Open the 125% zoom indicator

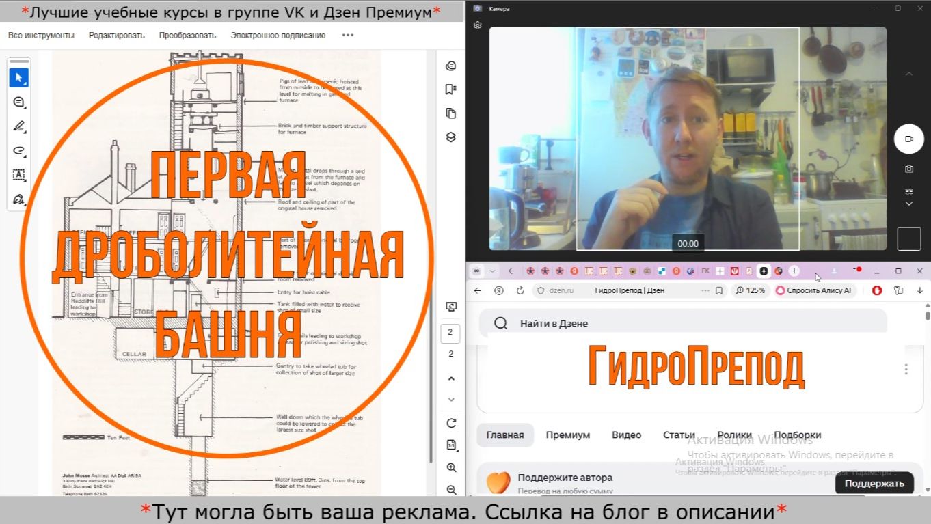point(750,290)
